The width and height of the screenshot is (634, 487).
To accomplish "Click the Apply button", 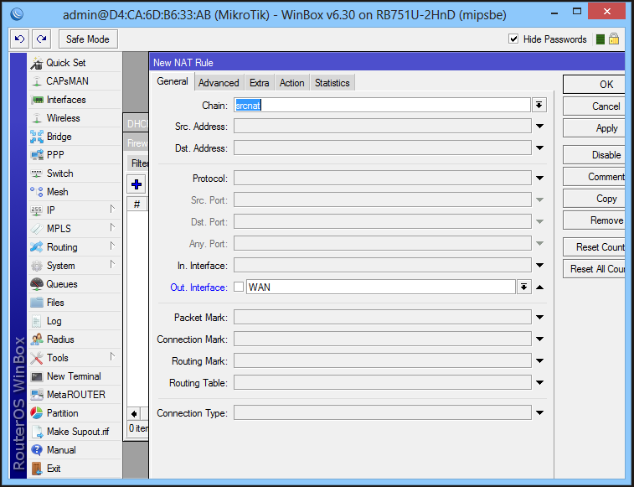I will click(595, 128).
